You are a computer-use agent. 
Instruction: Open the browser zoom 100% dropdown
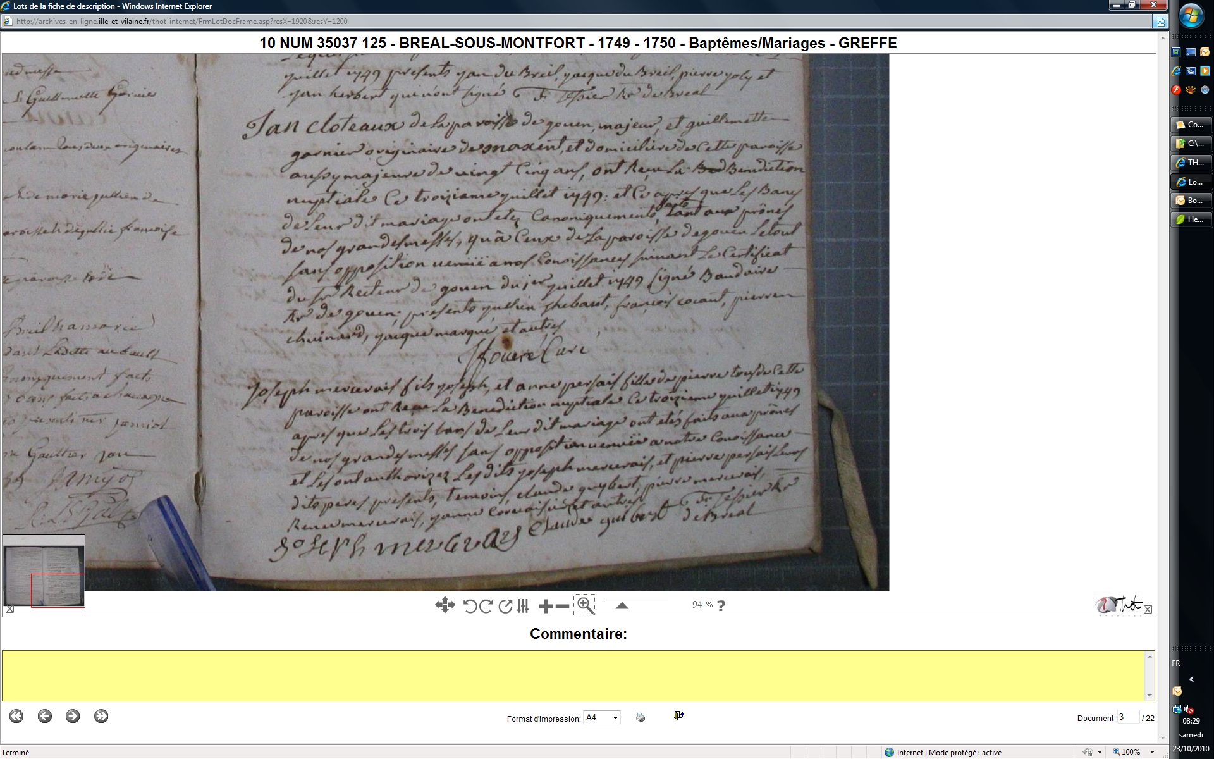tap(1151, 752)
